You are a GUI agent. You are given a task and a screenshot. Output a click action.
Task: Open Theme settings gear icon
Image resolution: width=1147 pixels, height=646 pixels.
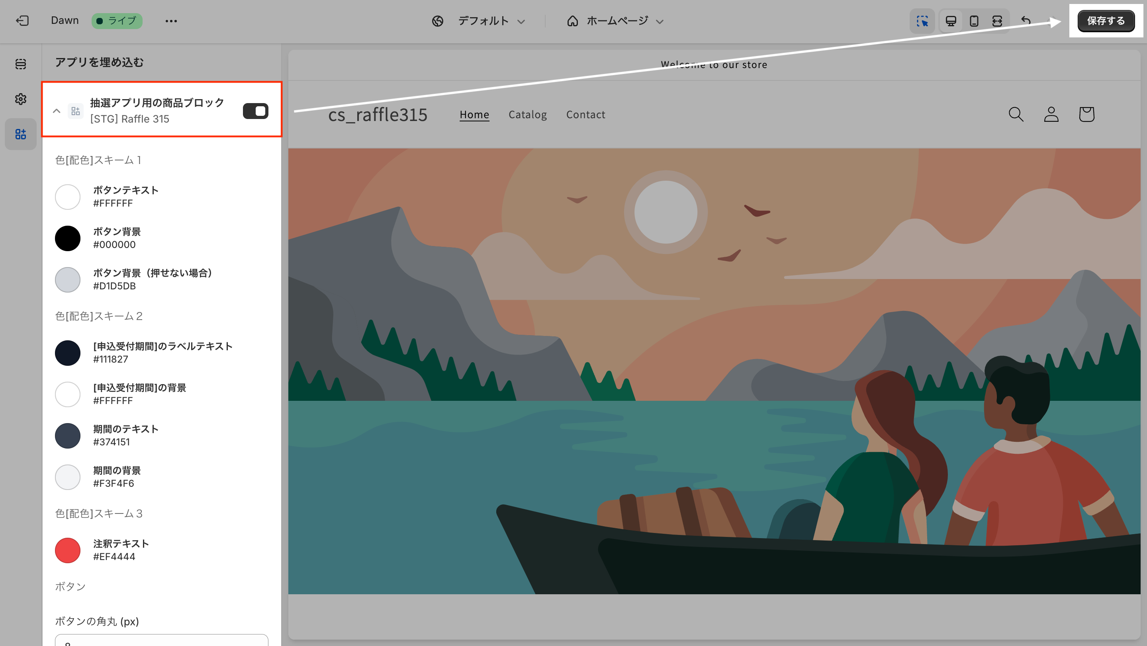(x=20, y=99)
